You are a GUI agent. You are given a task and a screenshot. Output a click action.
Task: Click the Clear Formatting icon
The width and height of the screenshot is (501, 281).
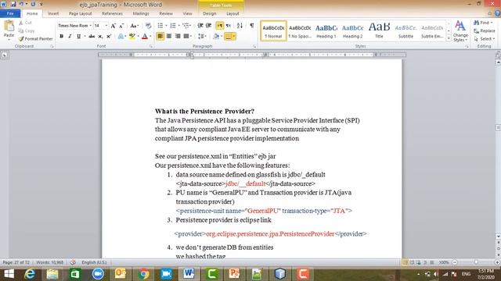pyautogui.click(x=148, y=26)
